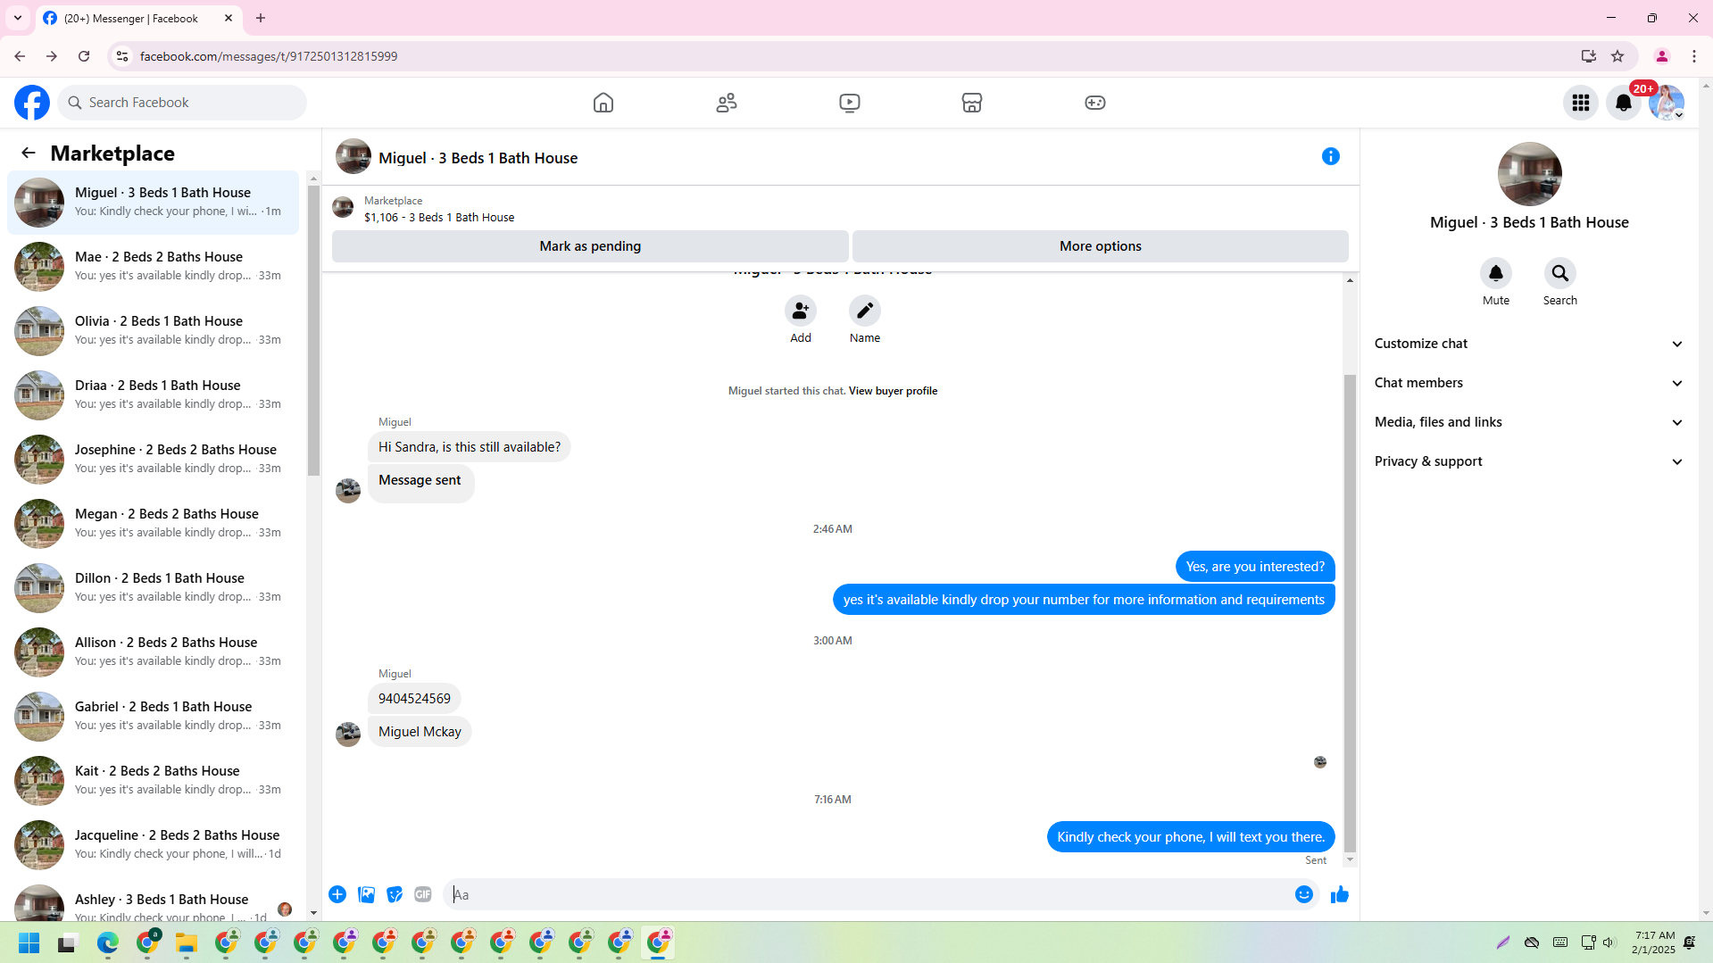The width and height of the screenshot is (1713, 963).
Task: Open the taskbar clock and date
Action: 1653,942
